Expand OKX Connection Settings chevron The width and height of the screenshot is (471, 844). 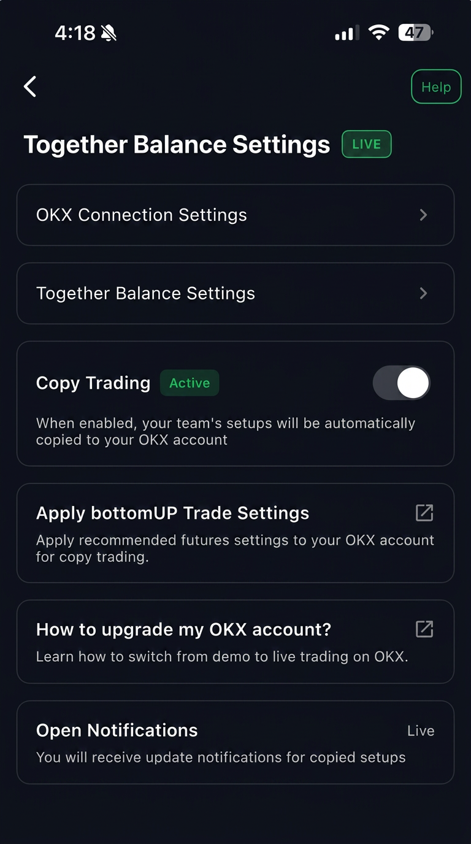(x=423, y=215)
